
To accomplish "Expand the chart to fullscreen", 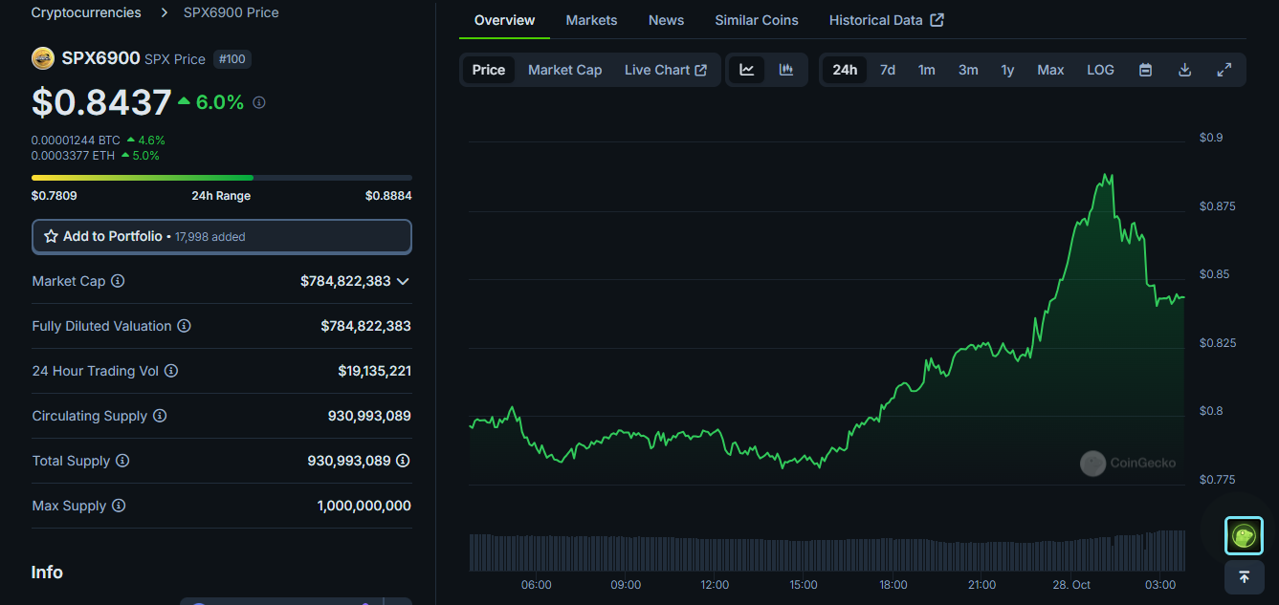I will click(x=1224, y=69).
